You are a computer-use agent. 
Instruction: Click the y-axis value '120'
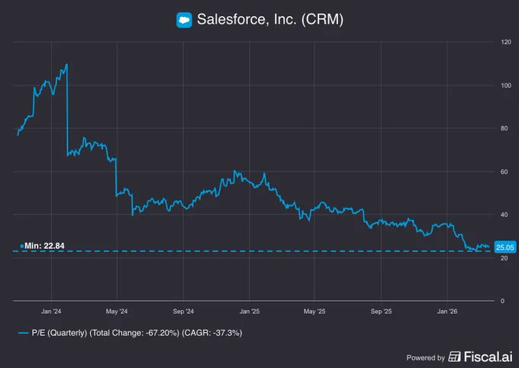click(506, 42)
